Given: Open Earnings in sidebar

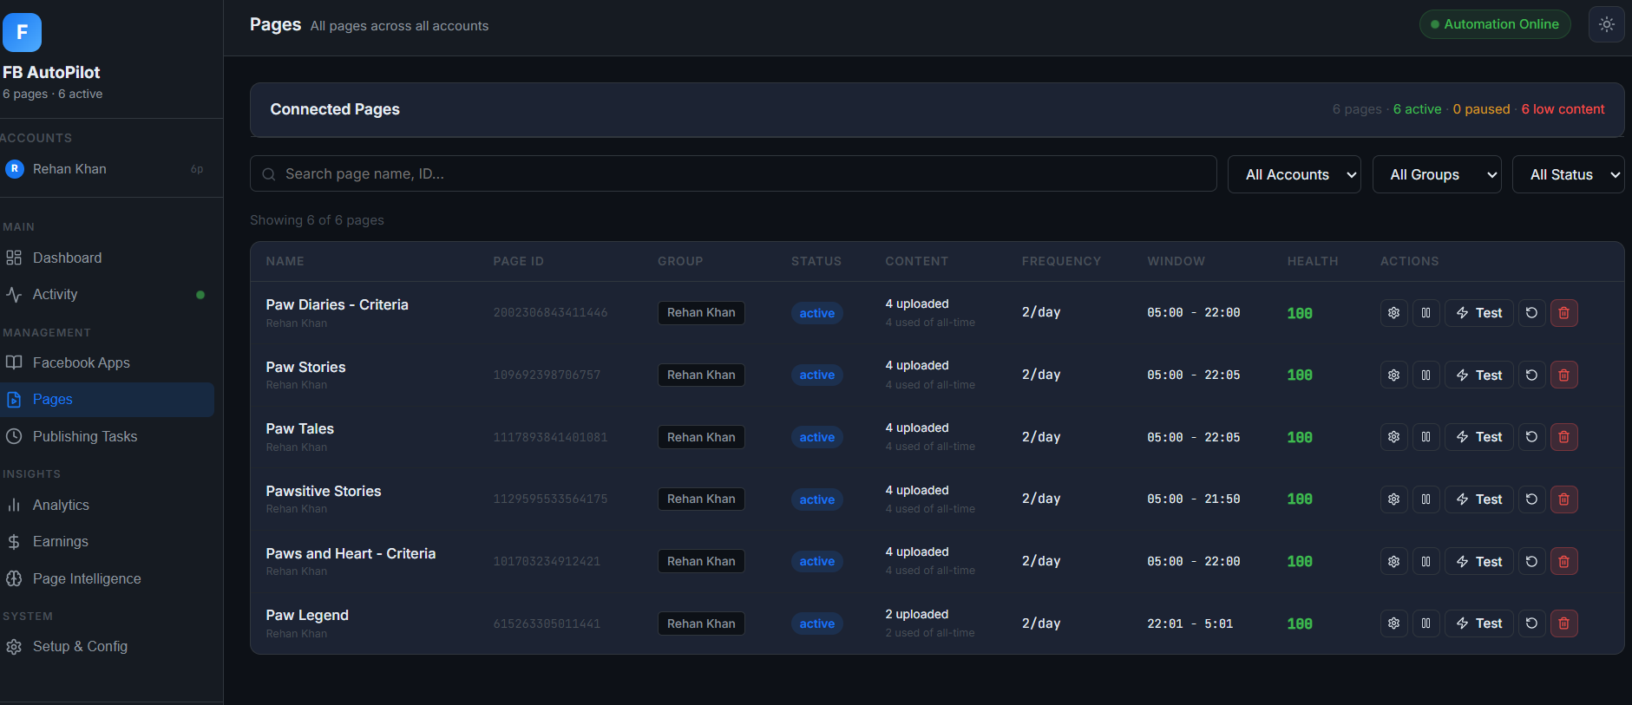Looking at the screenshot, I should (107, 541).
